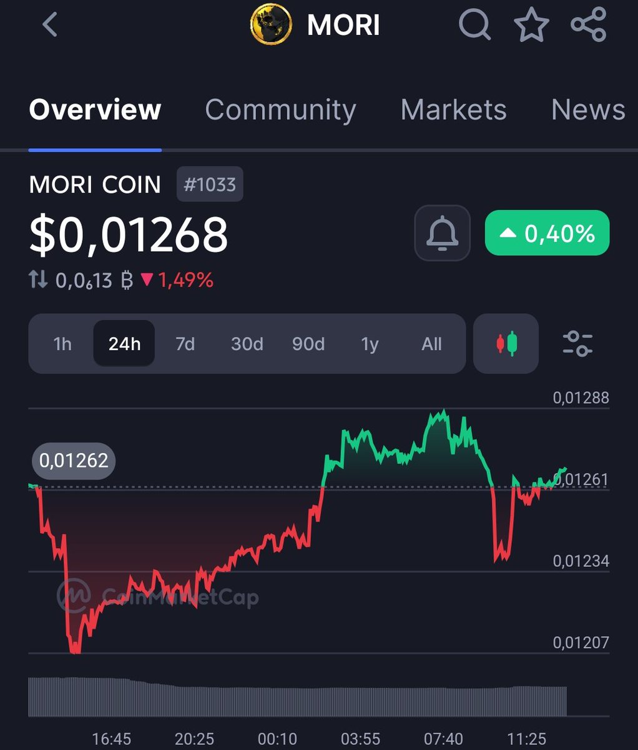This screenshot has height=750, width=638.
Task: Select the 1h time range
Action: 62,344
